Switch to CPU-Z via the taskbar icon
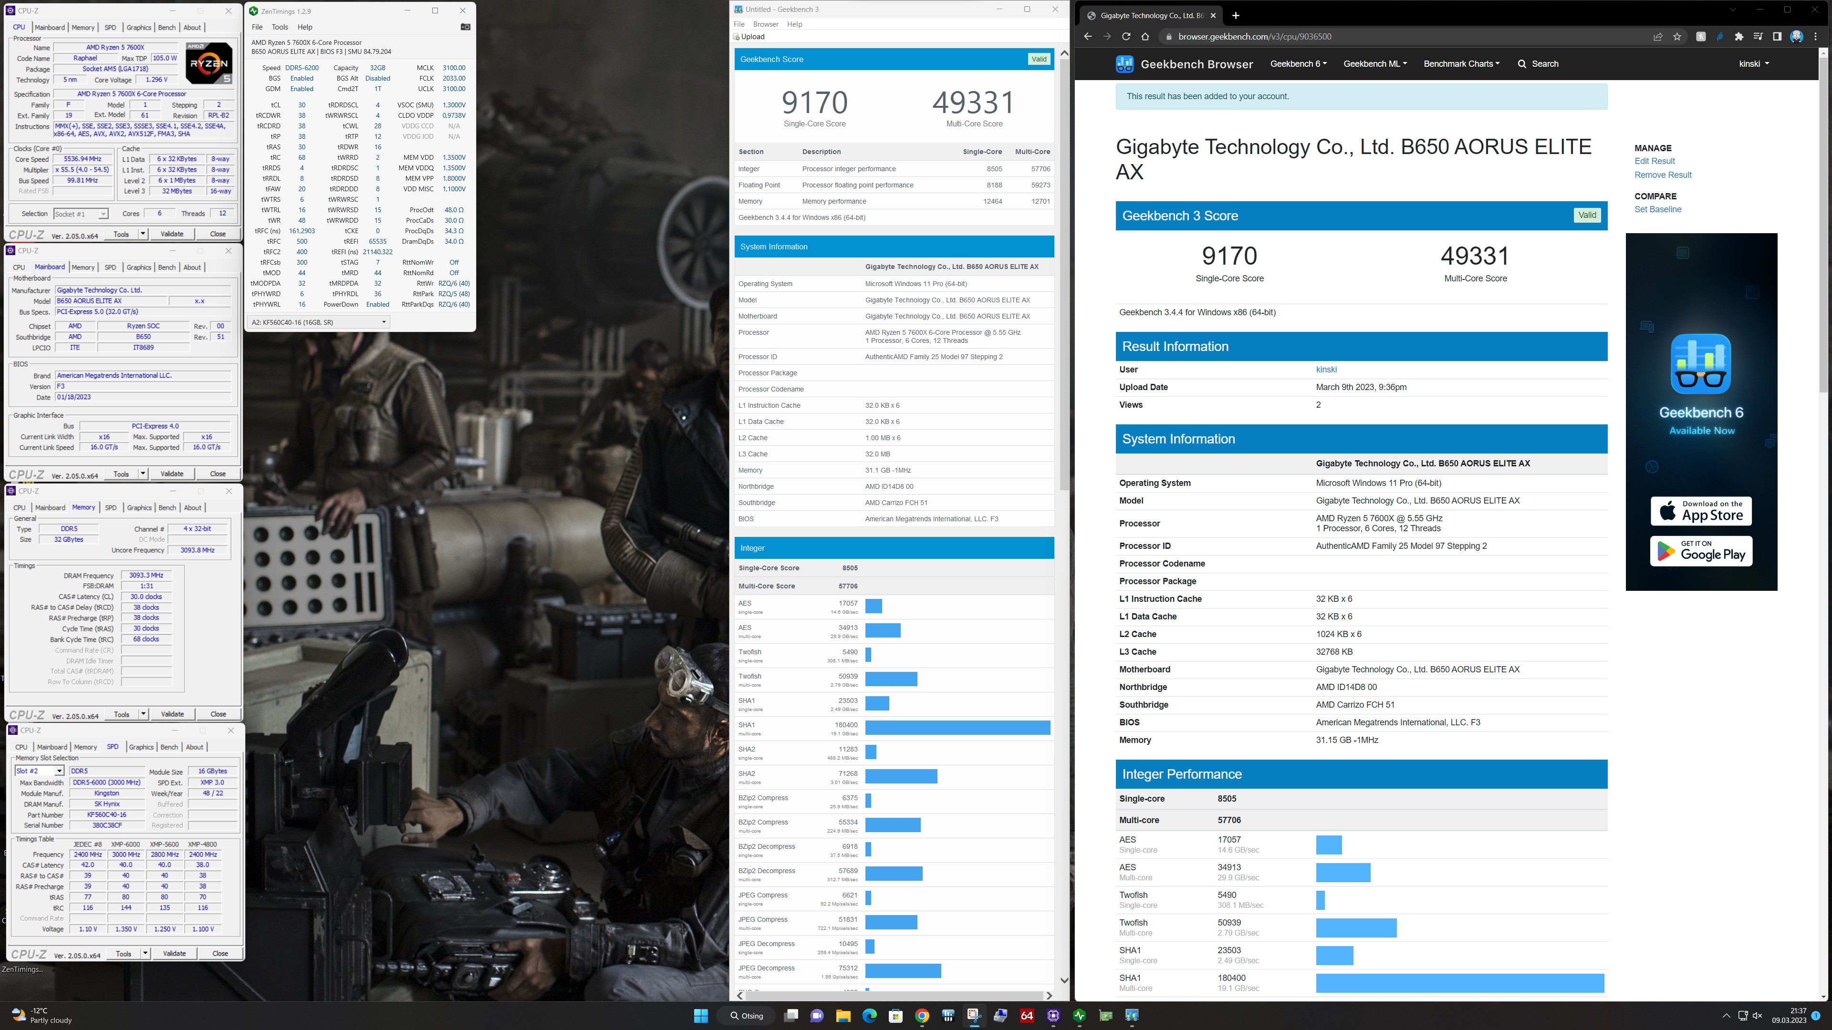1832x1030 pixels. click(x=1053, y=1016)
